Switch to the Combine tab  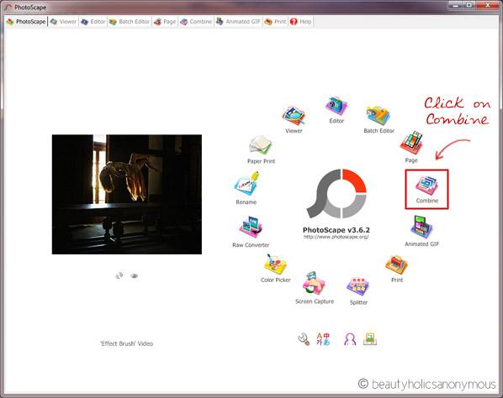[x=196, y=22]
